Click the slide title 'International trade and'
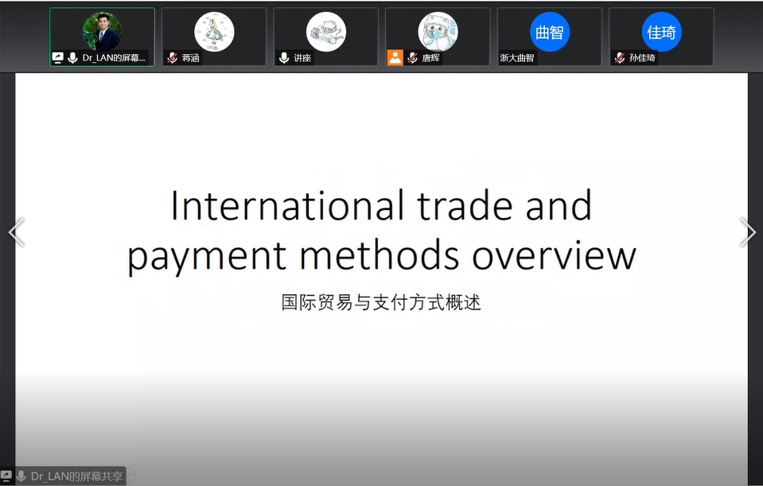The height and width of the screenshot is (486, 763). (x=382, y=205)
